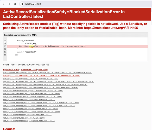Image resolution: width=152 pixels, height=130 pixels.
Task: Open missing_avatars.rb:22 trace line
Action: [x=27, y=115]
